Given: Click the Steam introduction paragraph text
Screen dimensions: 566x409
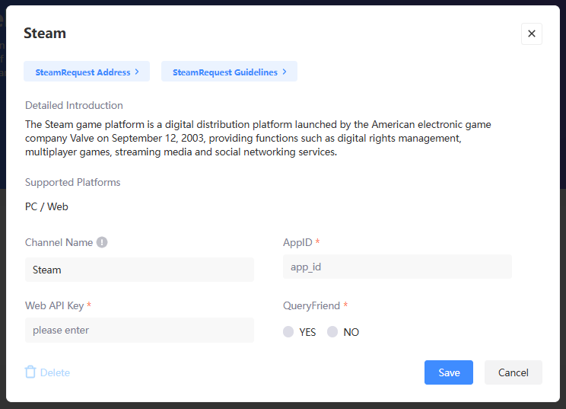Looking at the screenshot, I should [x=258, y=138].
